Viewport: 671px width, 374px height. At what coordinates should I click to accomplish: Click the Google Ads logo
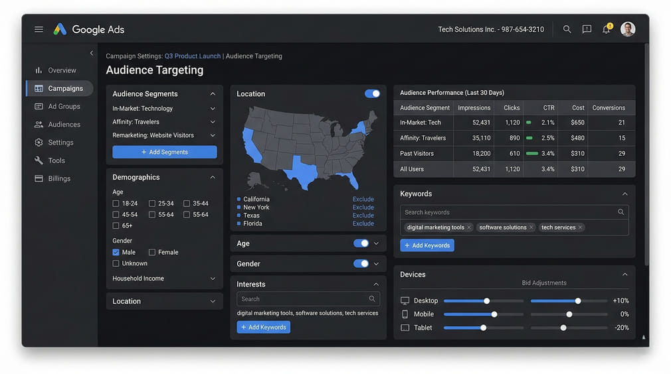[x=89, y=29]
